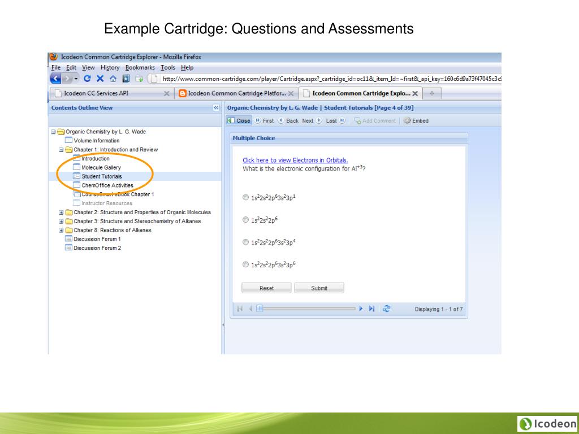This screenshot has width=579, height=434.
Task: Click the browser forward arrow button
Action: [67, 78]
